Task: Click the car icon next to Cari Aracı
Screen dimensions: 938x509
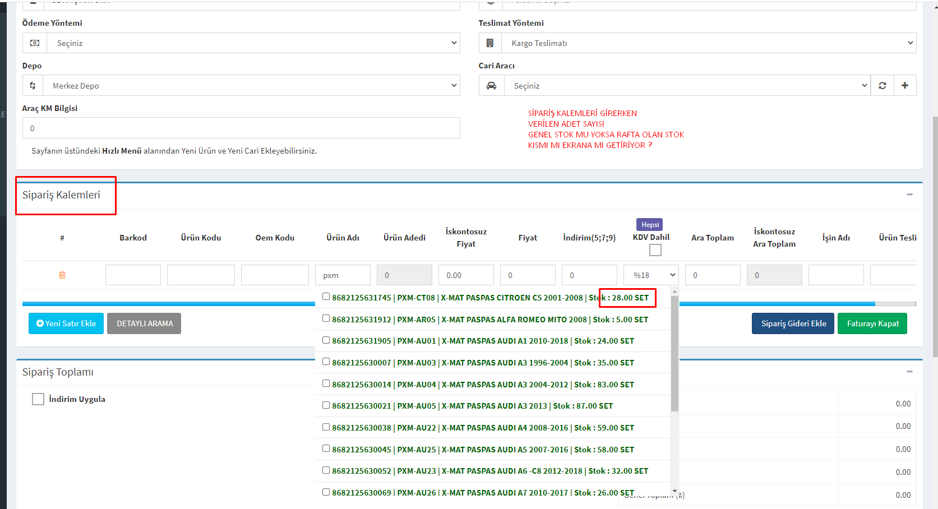Action: (x=491, y=86)
